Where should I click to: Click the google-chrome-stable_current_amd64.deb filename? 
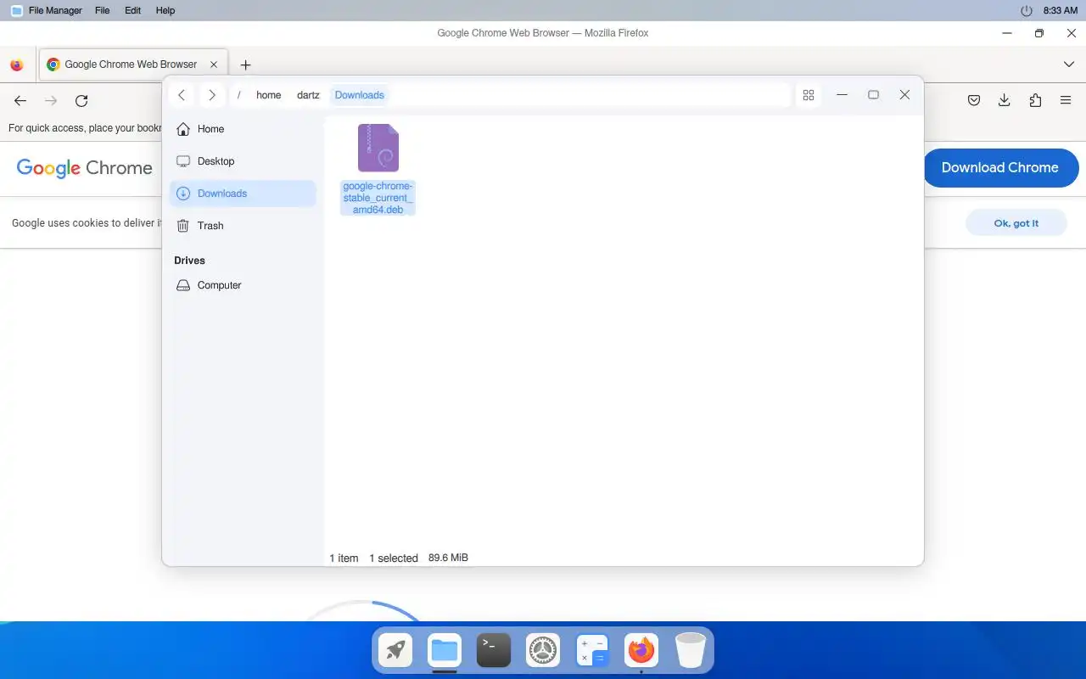point(378,198)
